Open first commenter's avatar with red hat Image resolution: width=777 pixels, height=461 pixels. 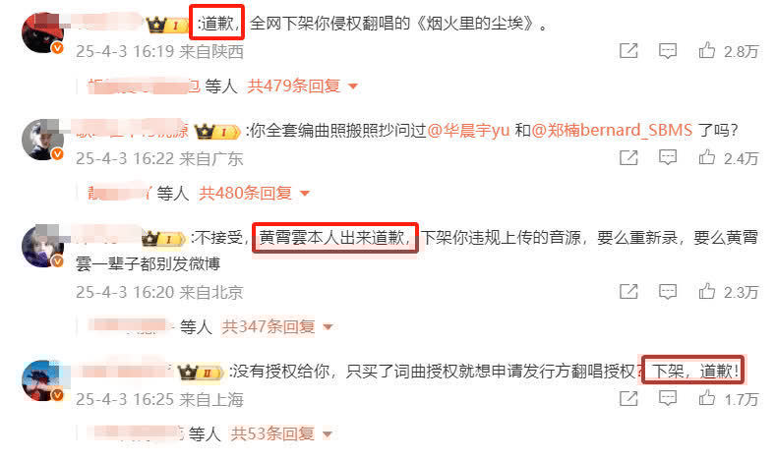coord(42,32)
